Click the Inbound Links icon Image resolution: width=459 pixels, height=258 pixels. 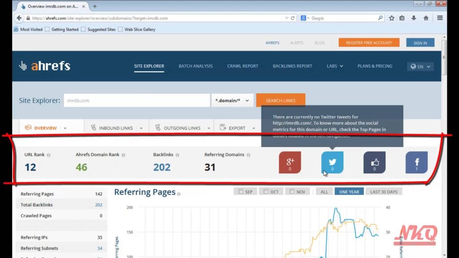click(93, 128)
